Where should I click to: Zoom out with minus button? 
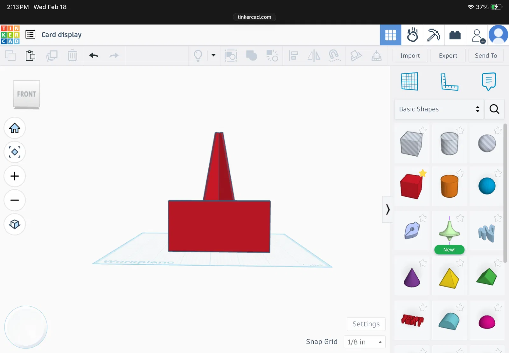pos(15,200)
